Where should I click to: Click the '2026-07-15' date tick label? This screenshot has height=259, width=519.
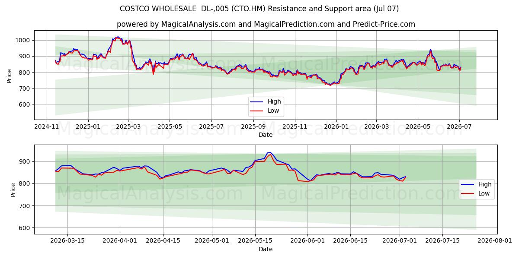[442, 241]
